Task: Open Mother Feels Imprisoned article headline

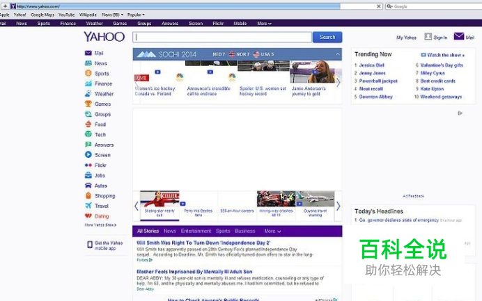Action: [x=194, y=272]
